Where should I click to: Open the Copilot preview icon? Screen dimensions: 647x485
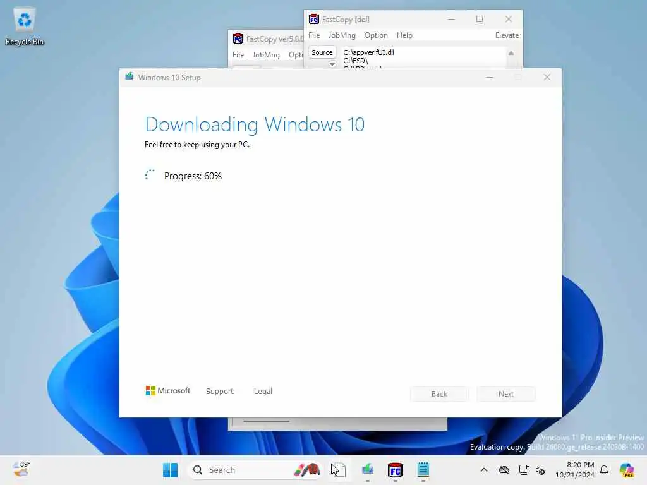(627, 470)
